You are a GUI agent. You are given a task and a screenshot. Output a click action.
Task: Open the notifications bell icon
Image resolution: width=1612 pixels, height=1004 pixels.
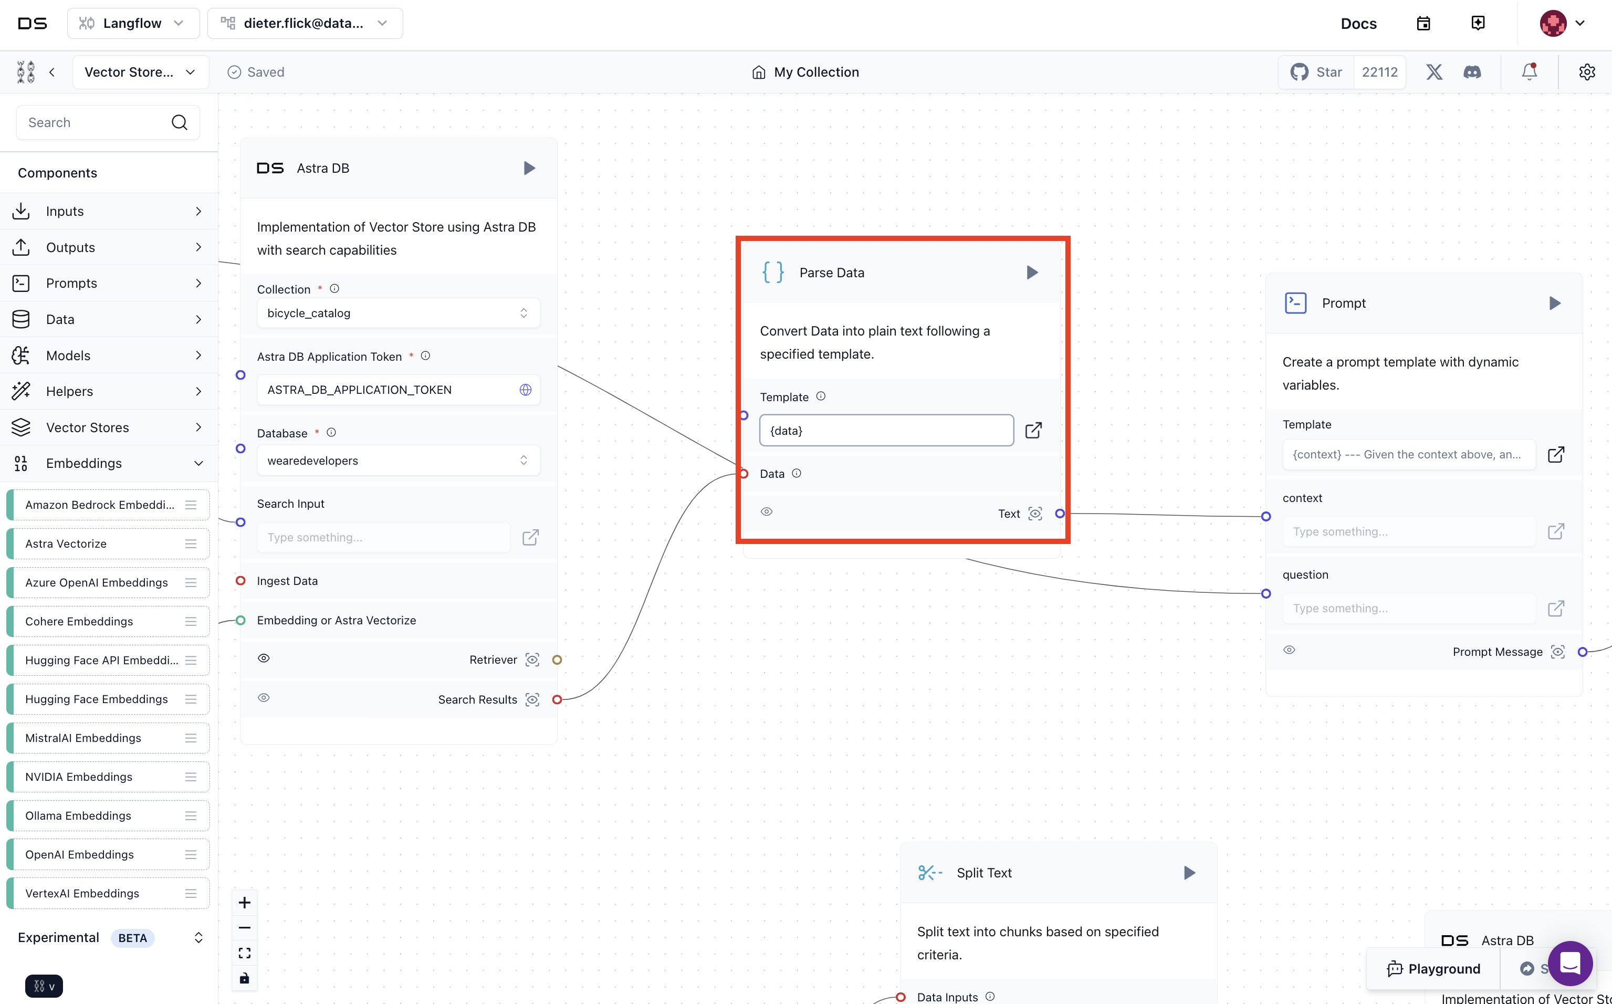tap(1529, 72)
